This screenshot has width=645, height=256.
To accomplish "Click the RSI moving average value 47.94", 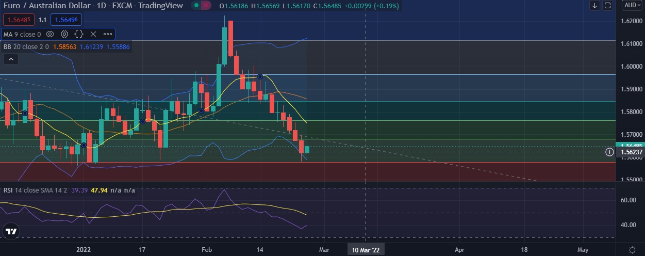I will click(99, 190).
